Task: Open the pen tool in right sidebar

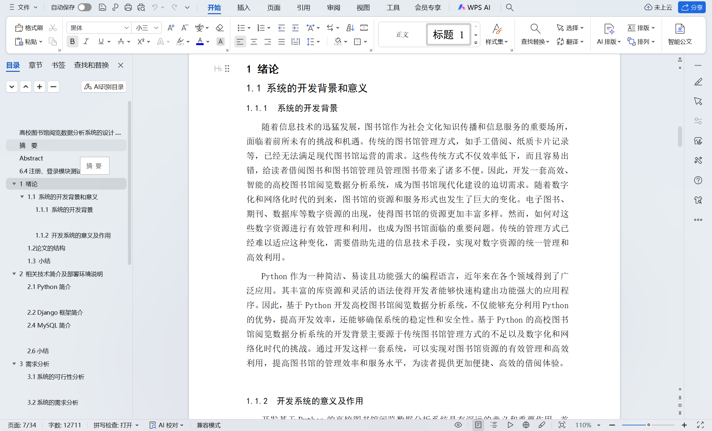Action: pyautogui.click(x=698, y=81)
